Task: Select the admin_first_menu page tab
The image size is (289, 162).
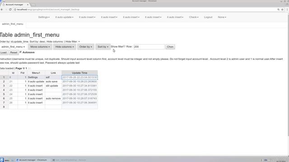Action: (13, 24)
